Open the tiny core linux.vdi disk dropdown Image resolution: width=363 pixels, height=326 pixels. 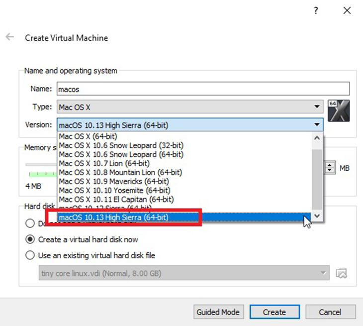184,273
